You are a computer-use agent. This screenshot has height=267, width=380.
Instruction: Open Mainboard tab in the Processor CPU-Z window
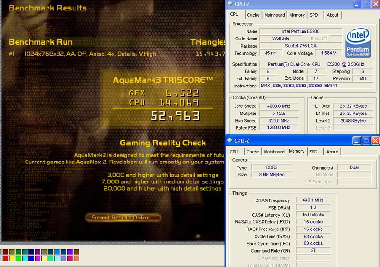tap(275, 15)
